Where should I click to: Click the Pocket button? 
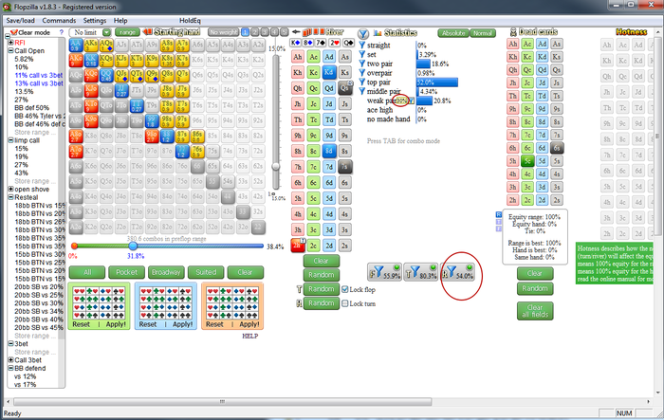(x=126, y=272)
